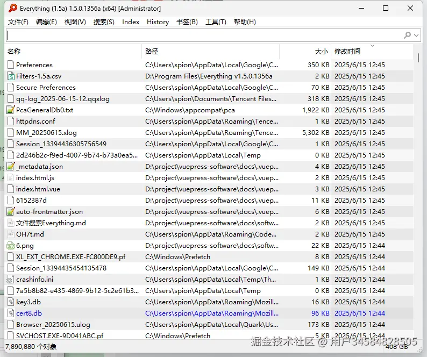Click the 1,922 KB size cell
427x357 pixels.
point(316,110)
